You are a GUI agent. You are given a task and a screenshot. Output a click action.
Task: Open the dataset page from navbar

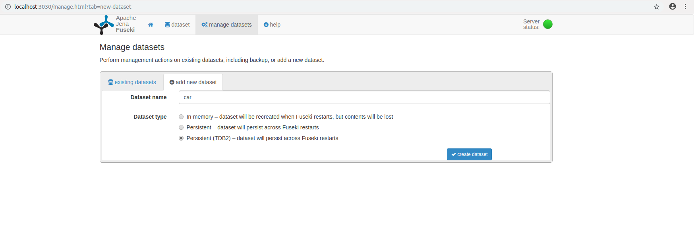point(177,25)
